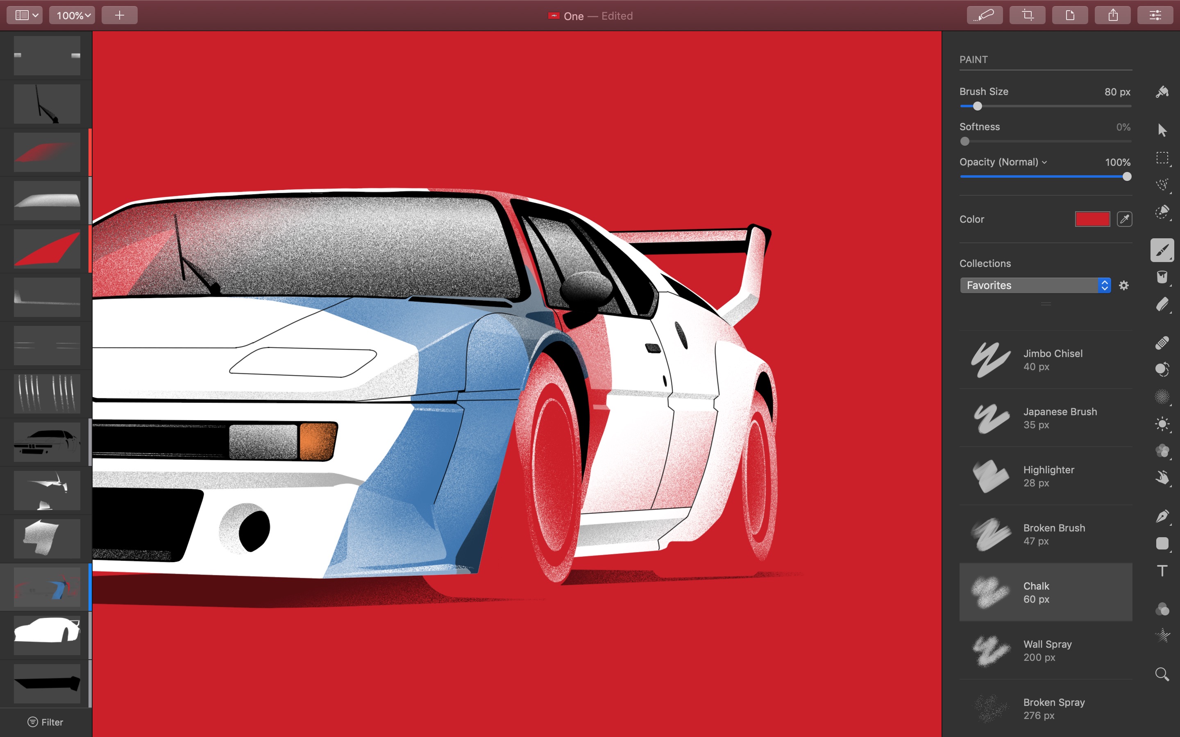Select the Type tool
1180x737 pixels.
1162,570
